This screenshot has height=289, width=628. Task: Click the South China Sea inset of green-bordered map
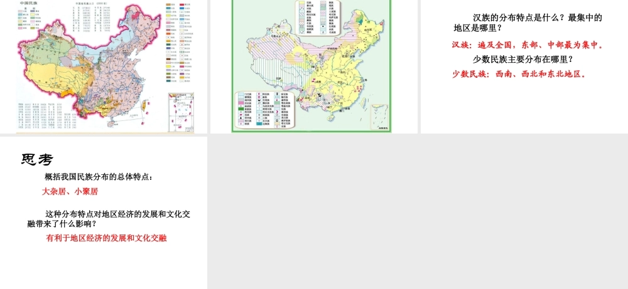coord(380,117)
